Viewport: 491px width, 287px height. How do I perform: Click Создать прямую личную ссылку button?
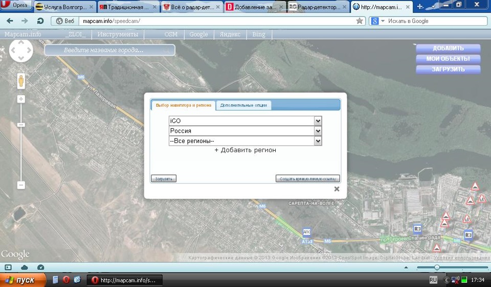coord(308,179)
